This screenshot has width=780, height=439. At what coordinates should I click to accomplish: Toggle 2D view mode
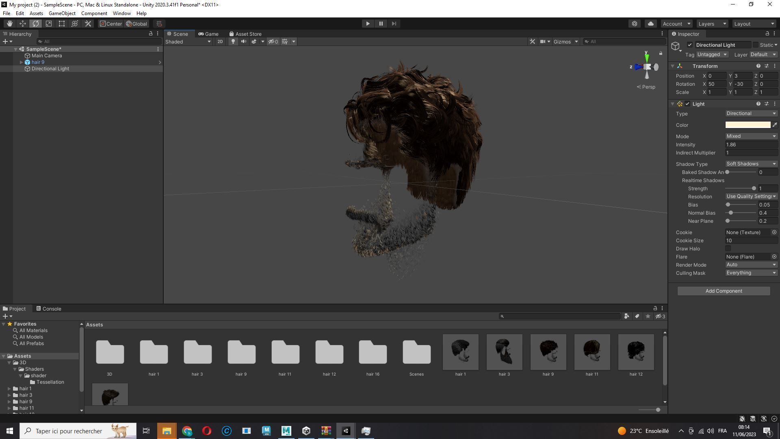pos(220,41)
